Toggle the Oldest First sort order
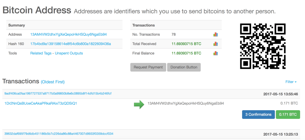Image resolution: width=305 pixels, height=140 pixels. click(53, 82)
